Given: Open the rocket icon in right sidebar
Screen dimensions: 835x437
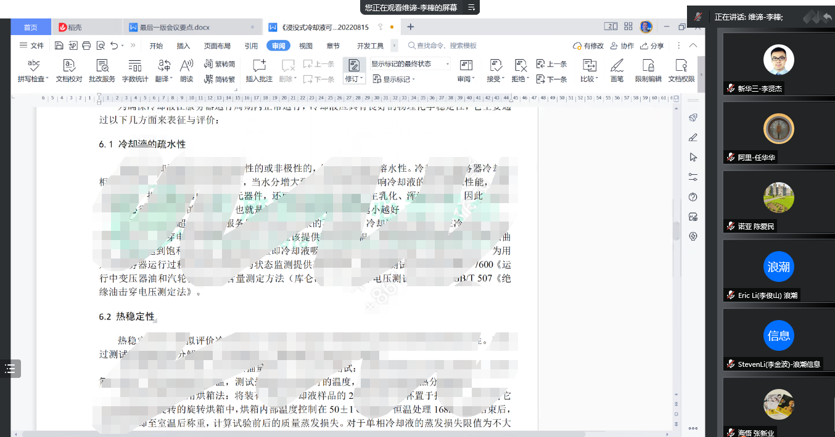Looking at the screenshot, I should (x=693, y=118).
